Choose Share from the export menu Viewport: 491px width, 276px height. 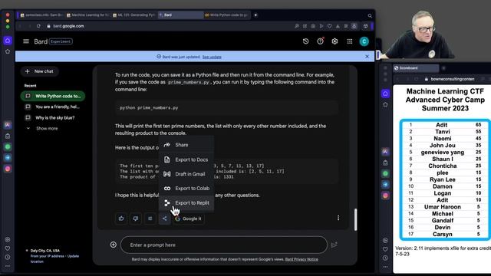click(x=186, y=145)
